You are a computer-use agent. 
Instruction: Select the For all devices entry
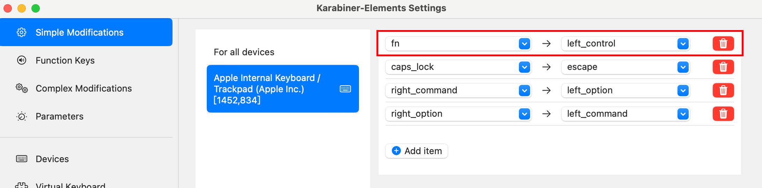point(244,52)
